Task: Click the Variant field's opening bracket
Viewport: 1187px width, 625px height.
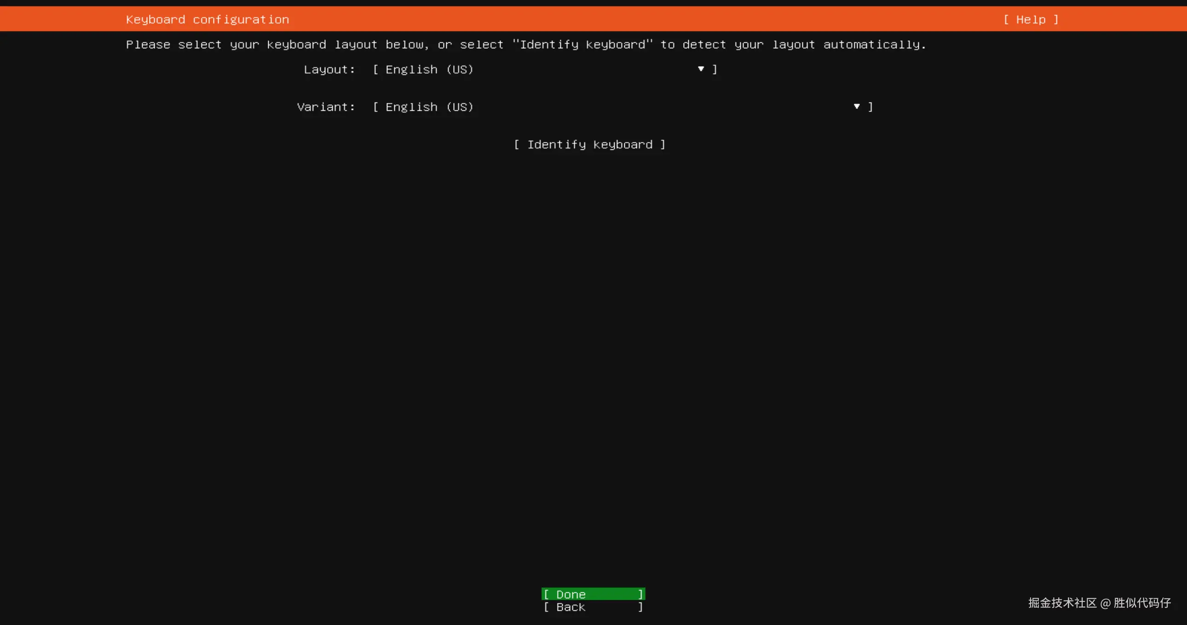Action: pos(375,107)
